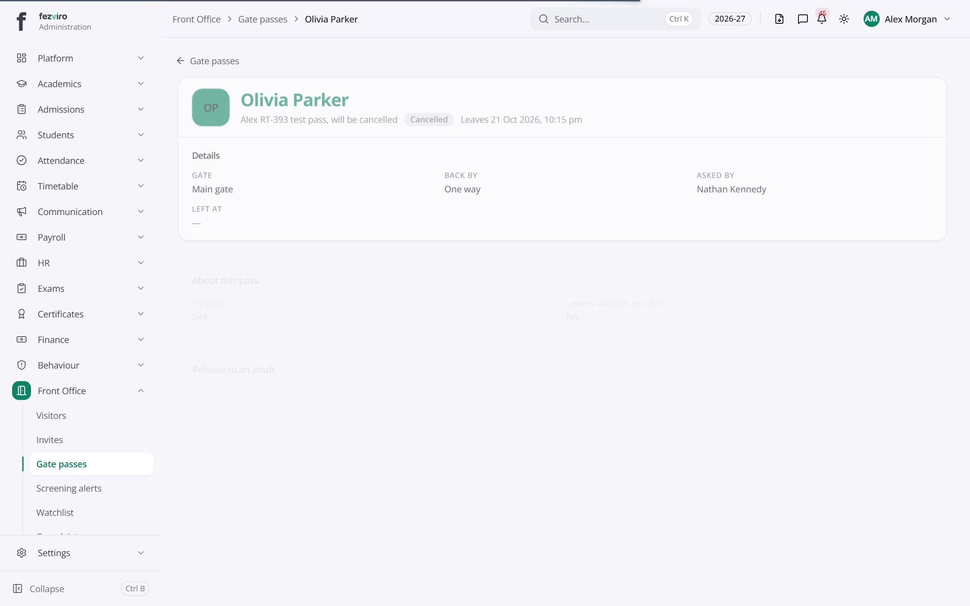
Task: Click the Exams clipboard-check icon
Action: (22, 288)
